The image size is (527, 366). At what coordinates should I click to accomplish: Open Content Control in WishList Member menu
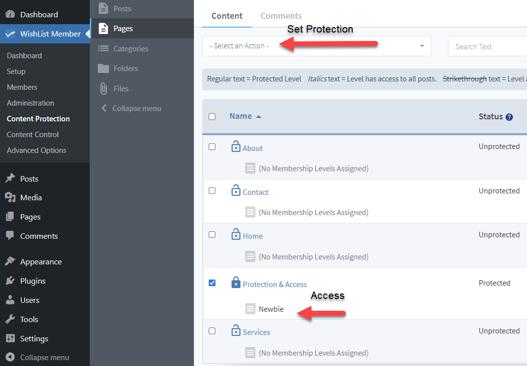coord(33,135)
